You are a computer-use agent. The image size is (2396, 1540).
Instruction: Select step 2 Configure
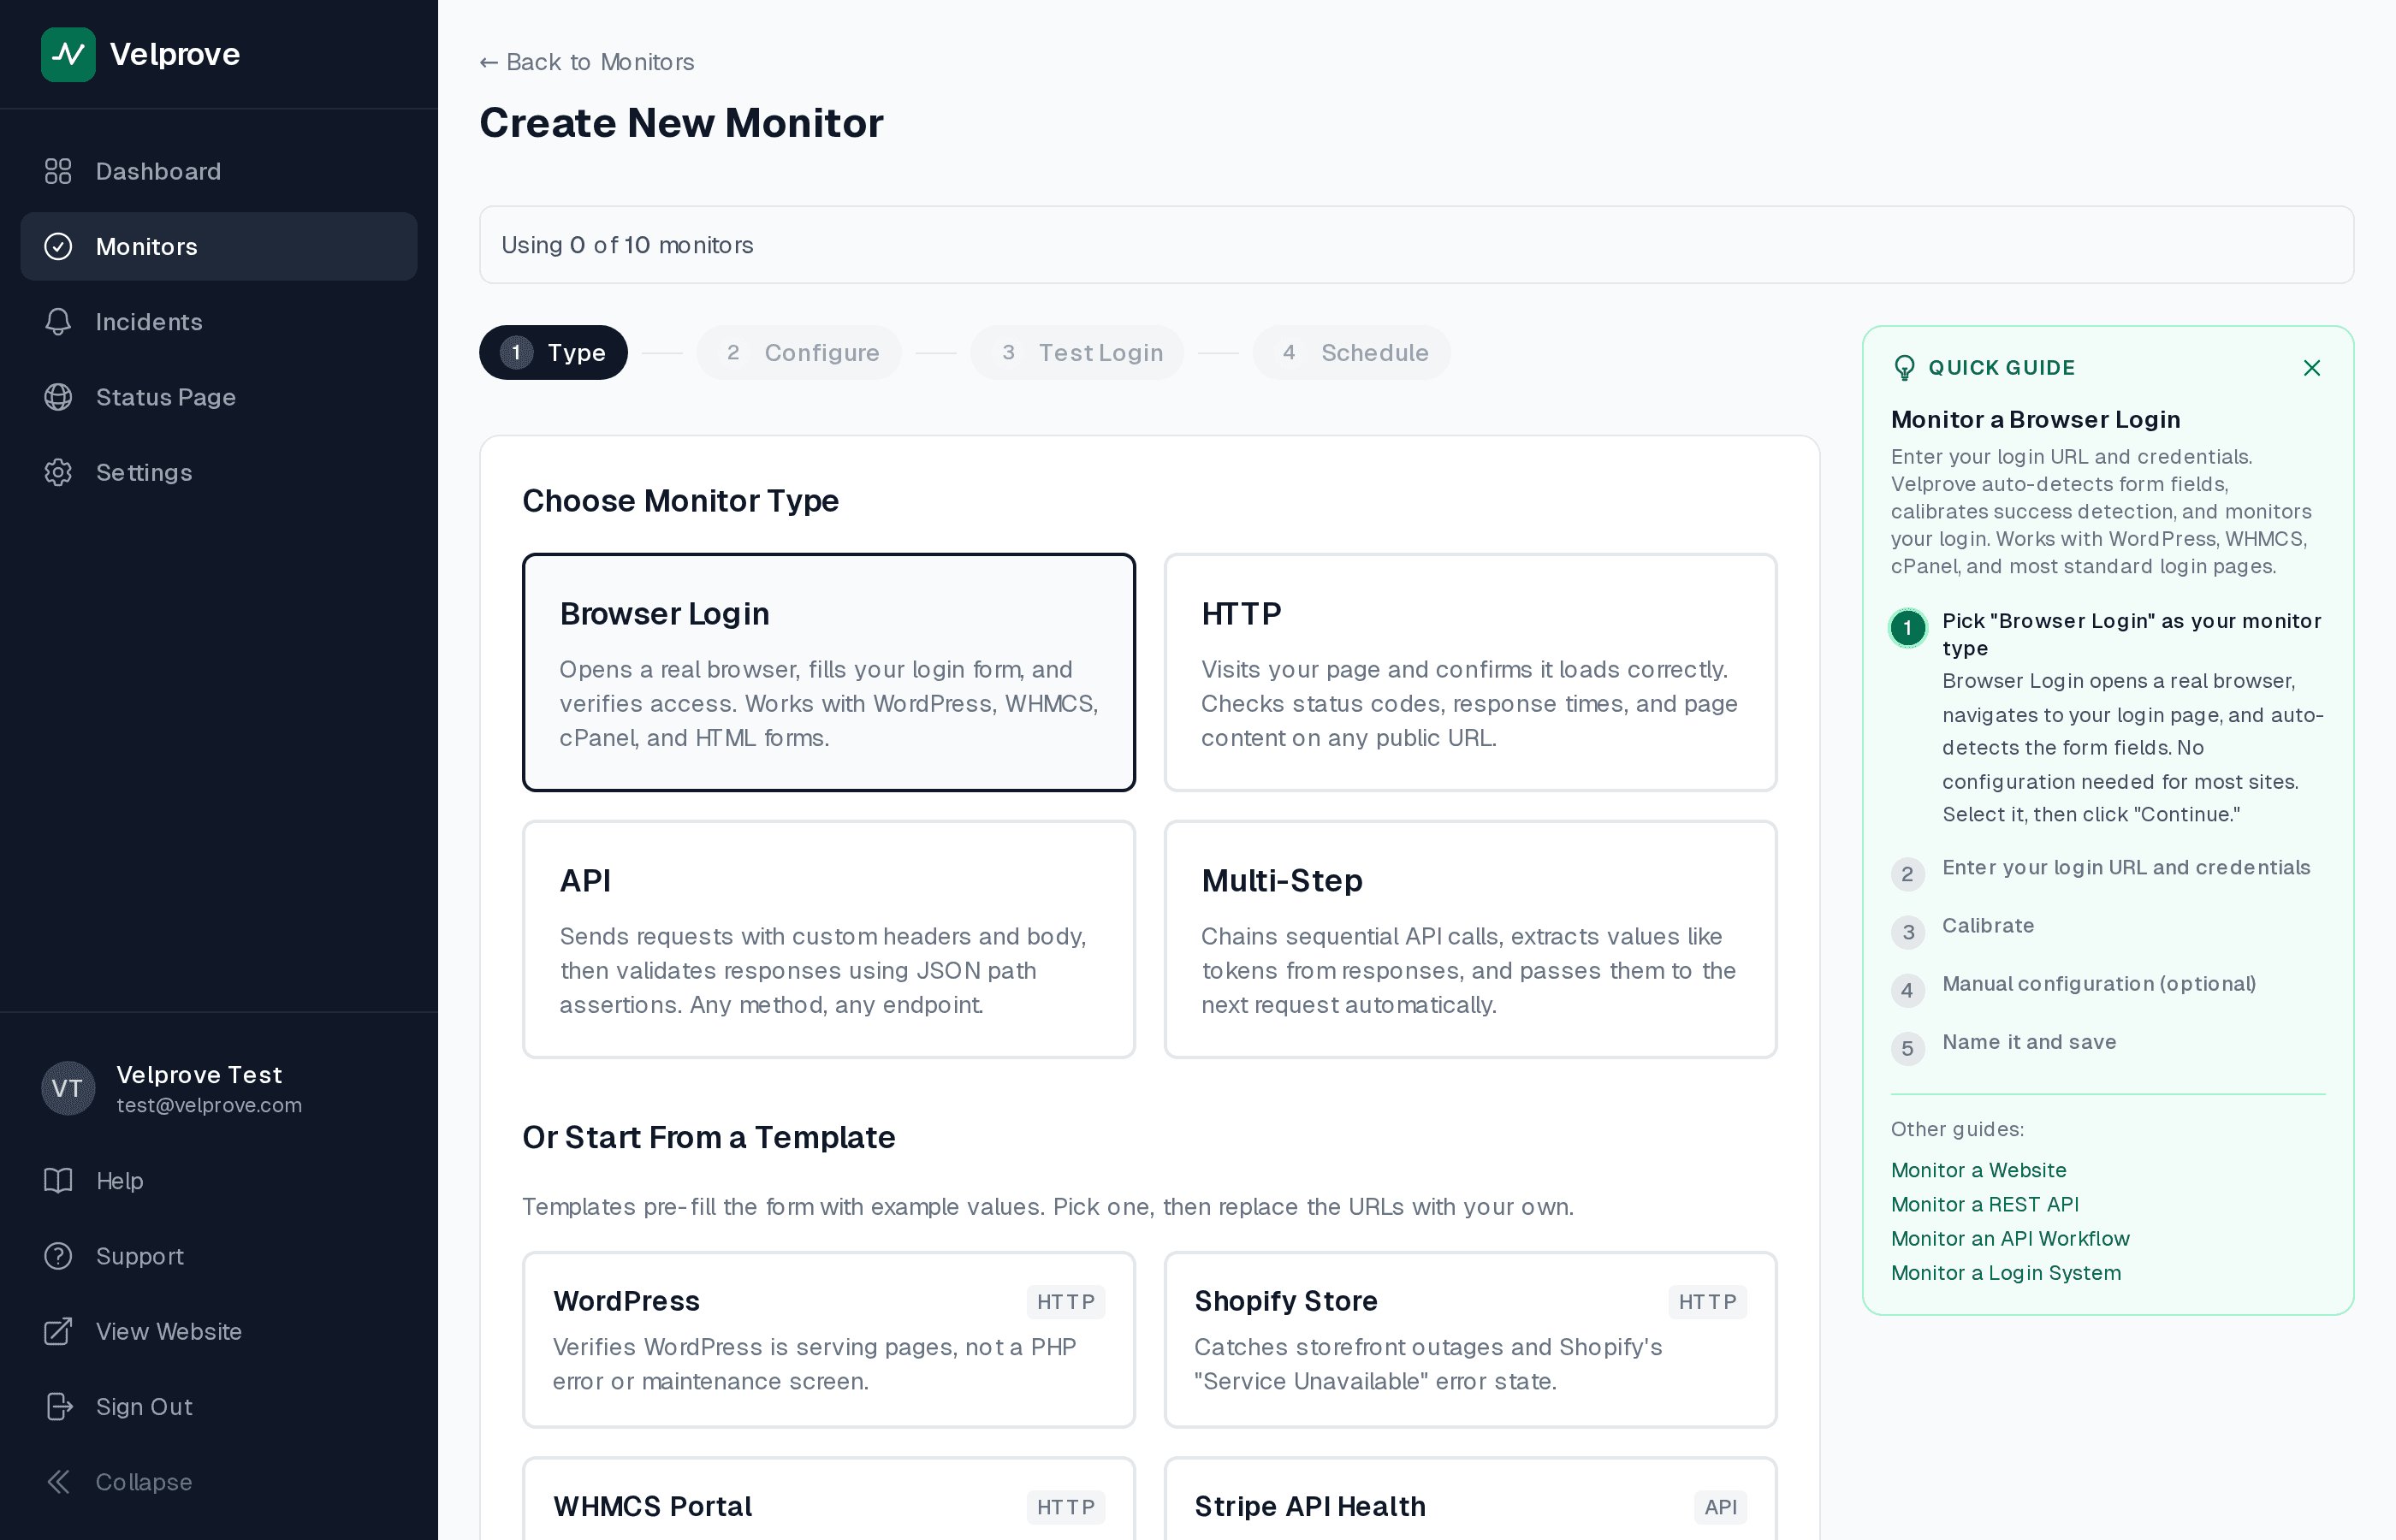[x=799, y=352]
